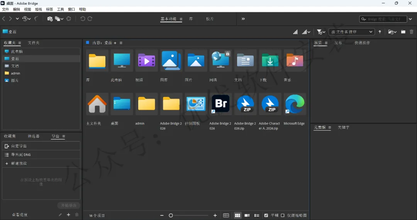Select the Adobe Bridge 2026.zip file
This screenshot has height=220, width=417.
(245, 104)
